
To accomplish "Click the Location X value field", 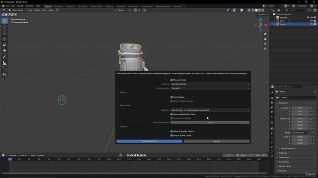I will tap(300, 108).
